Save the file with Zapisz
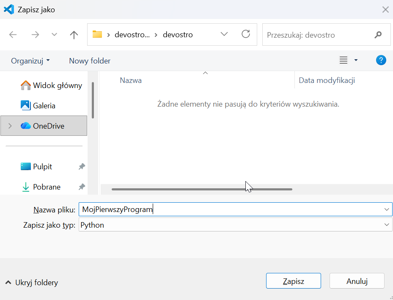The height and width of the screenshot is (300, 393). click(x=294, y=281)
